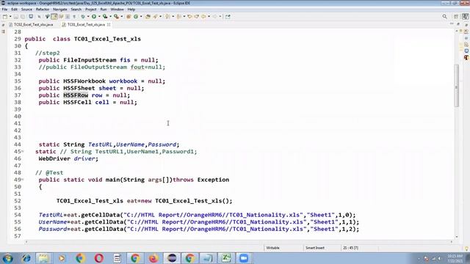Select the Java perspective button
The width and height of the screenshot is (470, 264).
pyautogui.click(x=465, y=17)
